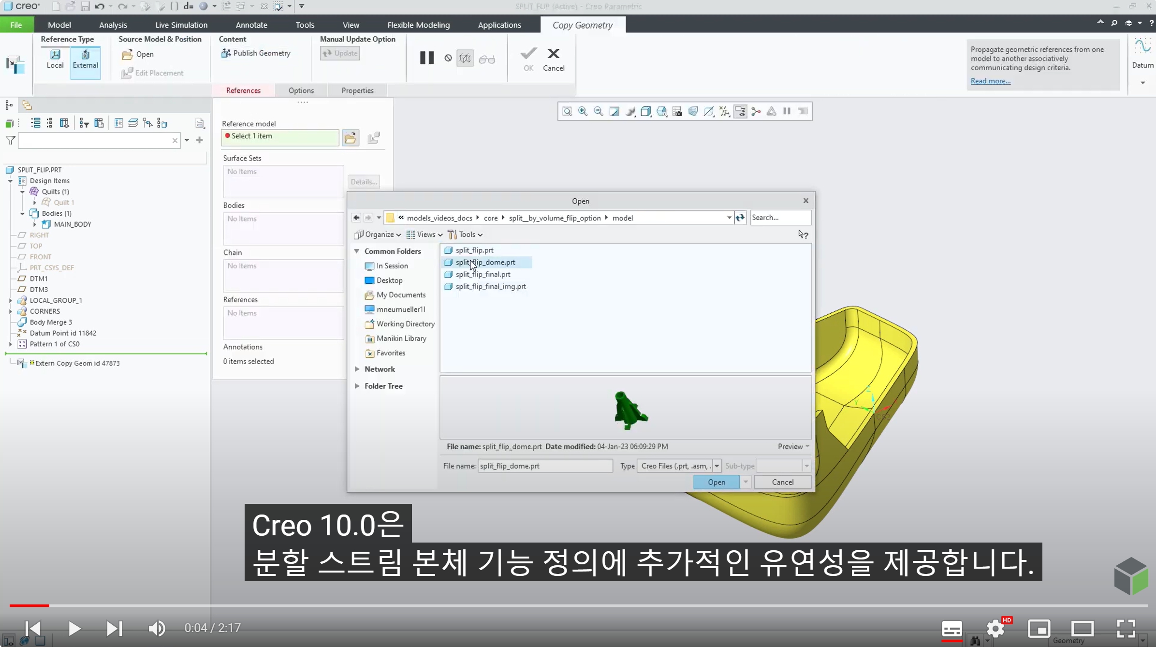
Task: Open the Organize dropdown
Action: pyautogui.click(x=377, y=235)
